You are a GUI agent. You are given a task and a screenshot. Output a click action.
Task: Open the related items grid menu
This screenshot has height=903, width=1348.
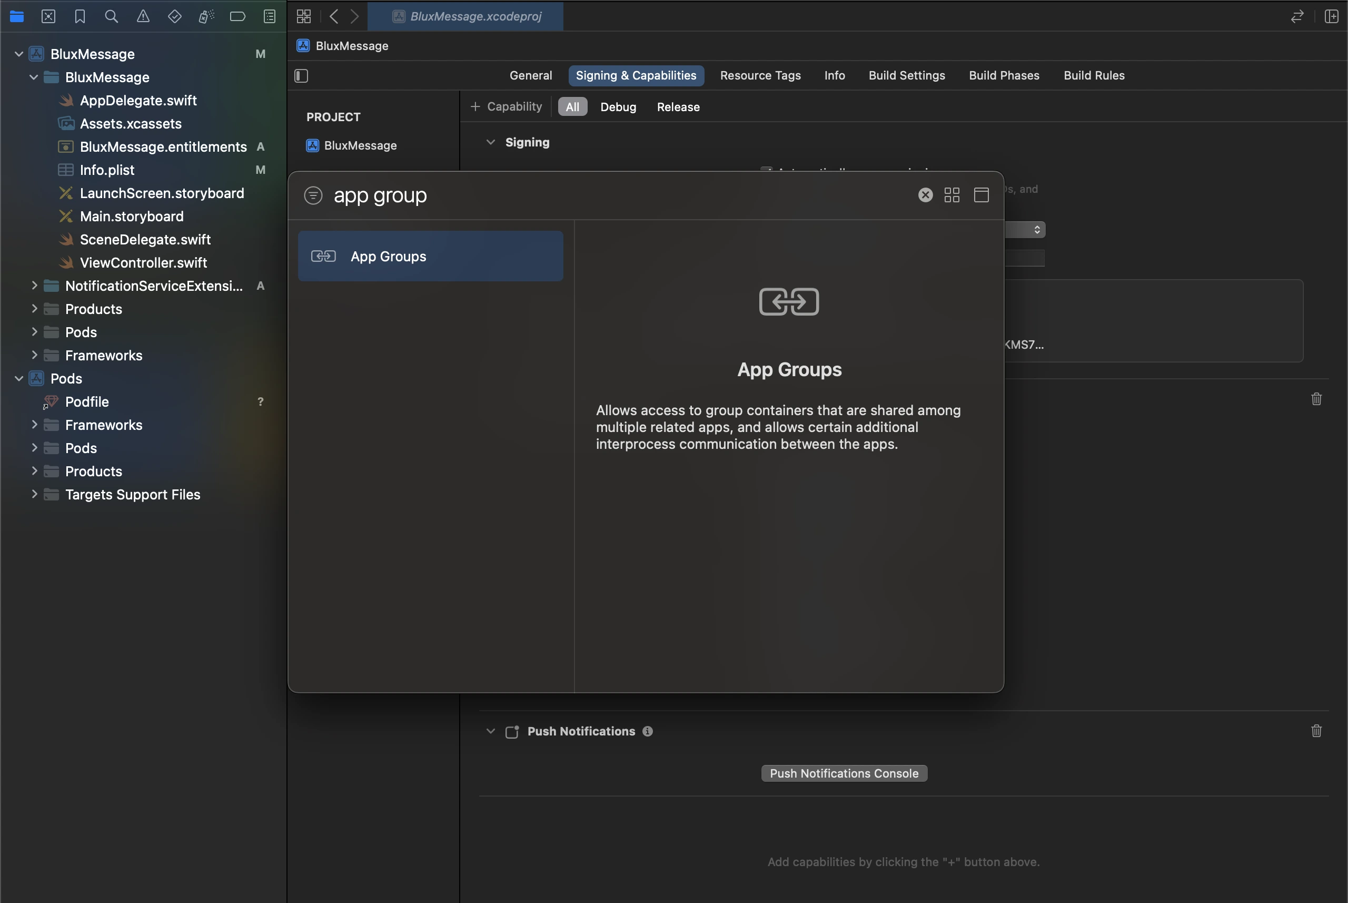point(304,16)
